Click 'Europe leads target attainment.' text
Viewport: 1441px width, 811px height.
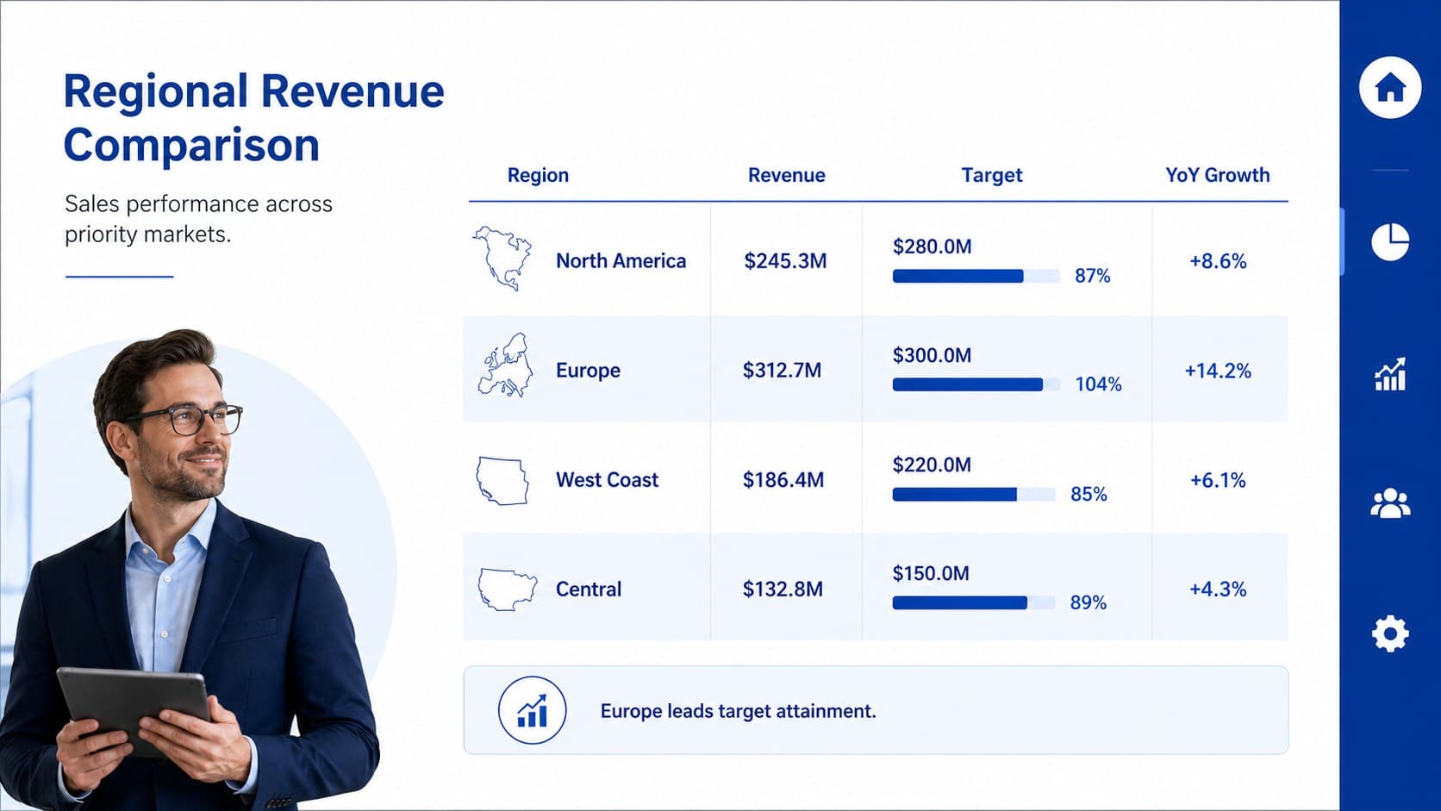[x=738, y=711]
